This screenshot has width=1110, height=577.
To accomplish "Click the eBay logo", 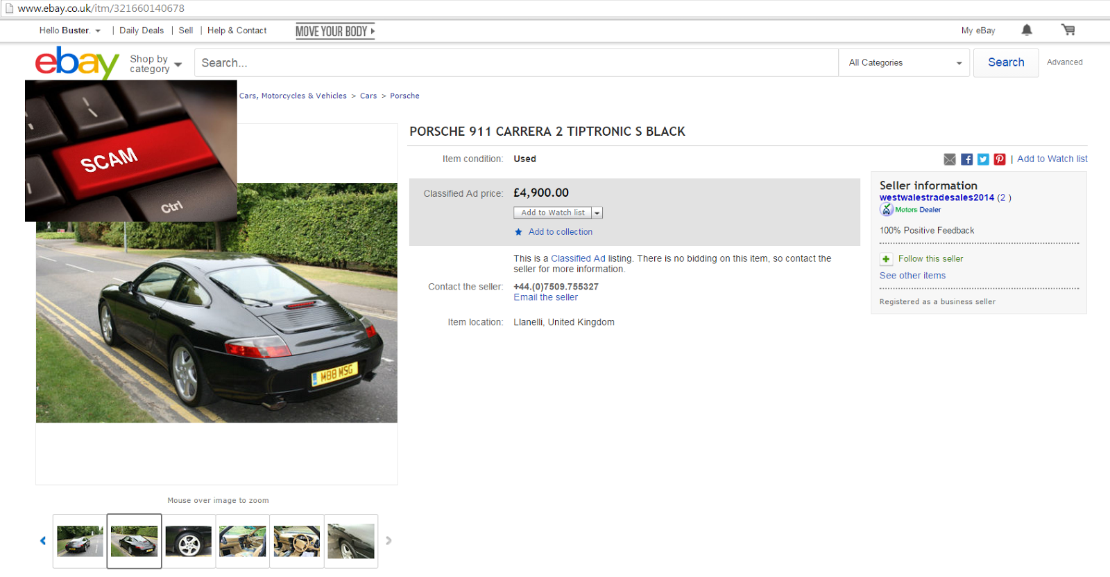I will pyautogui.click(x=77, y=62).
